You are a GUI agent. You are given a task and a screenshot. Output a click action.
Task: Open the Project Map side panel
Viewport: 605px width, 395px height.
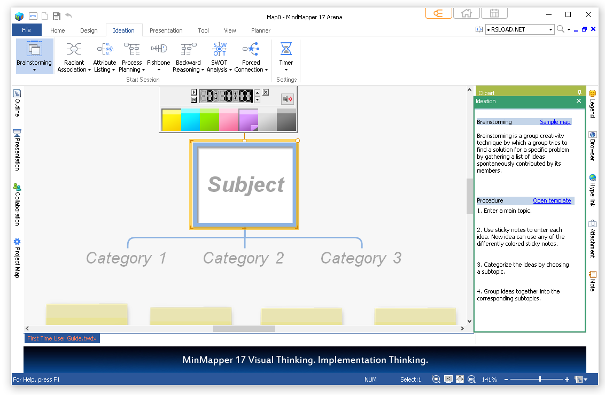coord(17,258)
